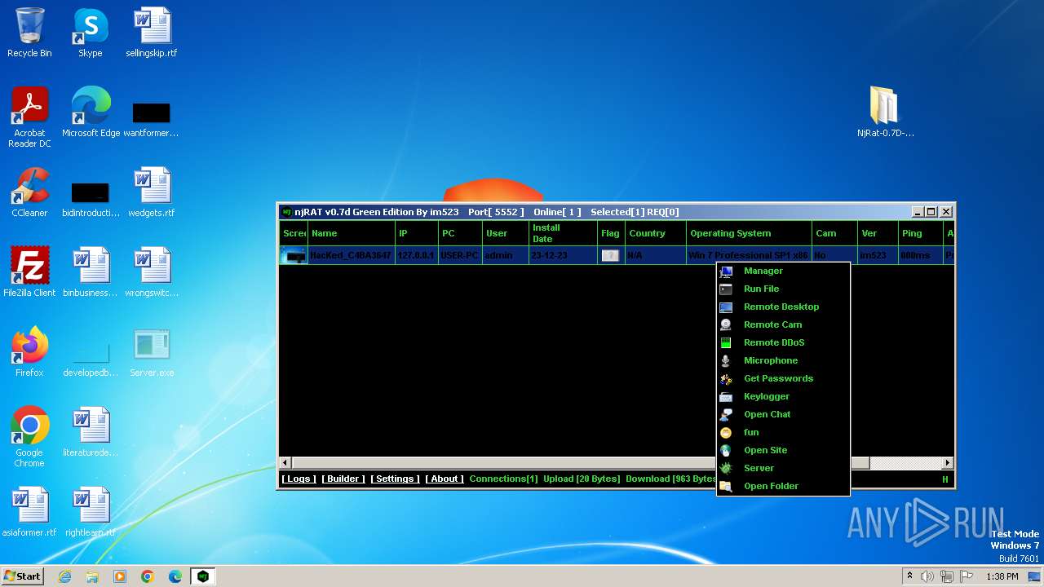Click the unknown flag icon in client row
1044x587 pixels.
pyautogui.click(x=610, y=255)
